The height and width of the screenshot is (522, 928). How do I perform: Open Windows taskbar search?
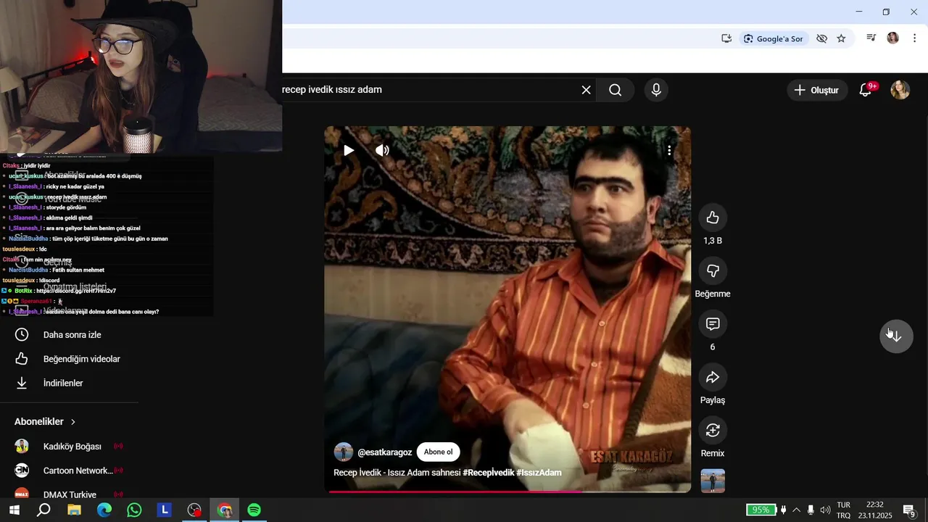[x=43, y=510]
